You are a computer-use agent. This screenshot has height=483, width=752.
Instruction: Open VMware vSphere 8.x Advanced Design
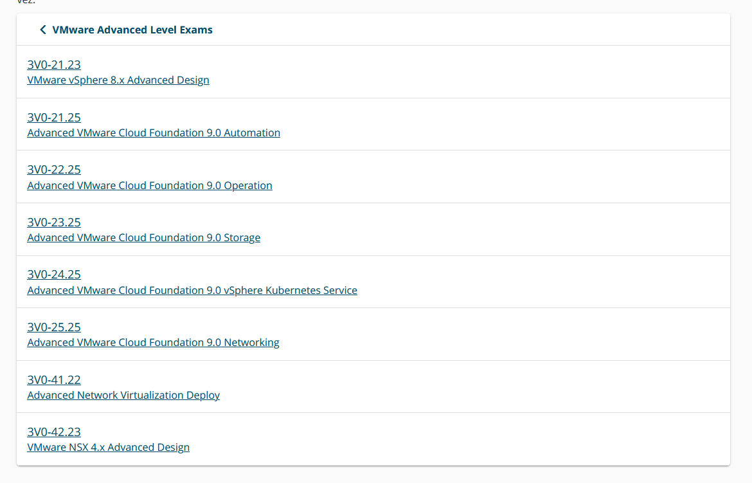click(x=118, y=80)
